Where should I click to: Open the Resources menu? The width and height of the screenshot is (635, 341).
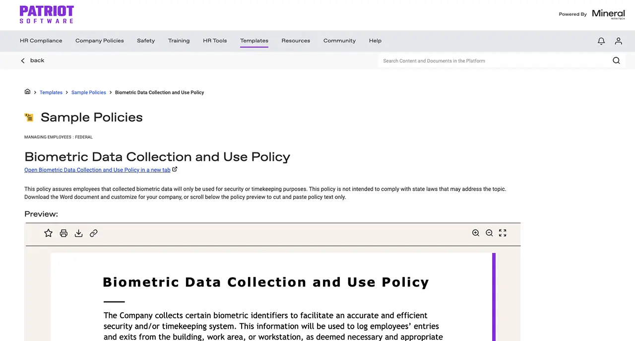click(x=296, y=41)
